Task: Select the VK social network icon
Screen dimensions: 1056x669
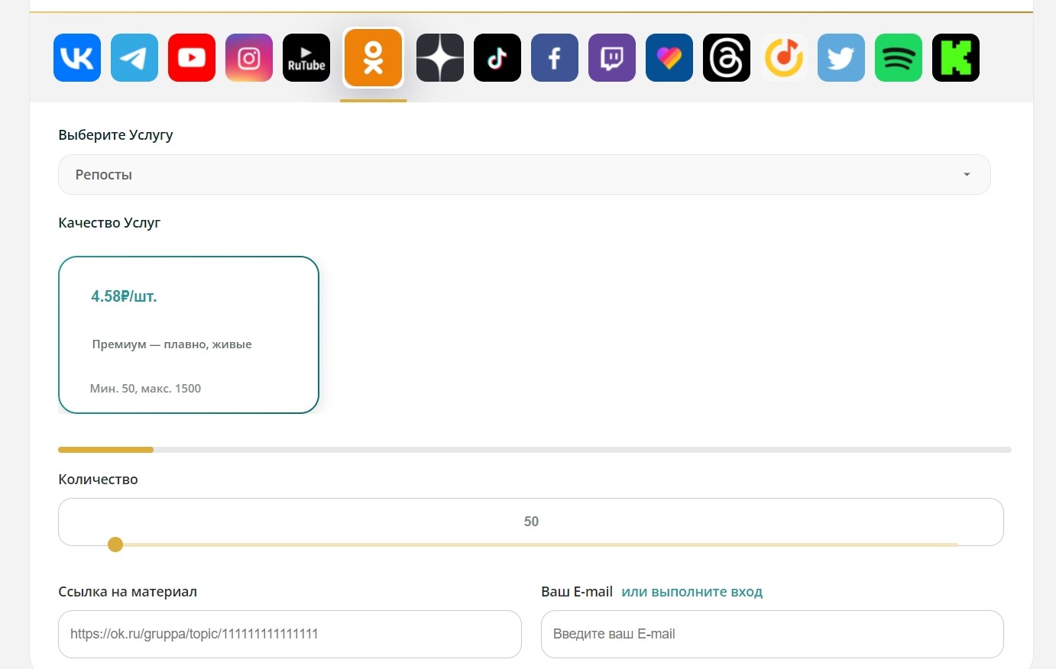Action: tap(77, 57)
